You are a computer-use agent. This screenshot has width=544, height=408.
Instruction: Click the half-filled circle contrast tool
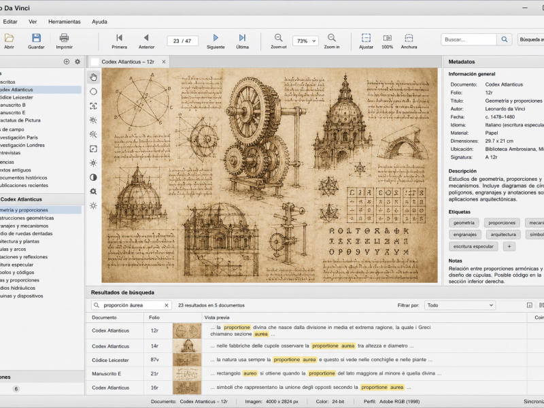pos(93,177)
